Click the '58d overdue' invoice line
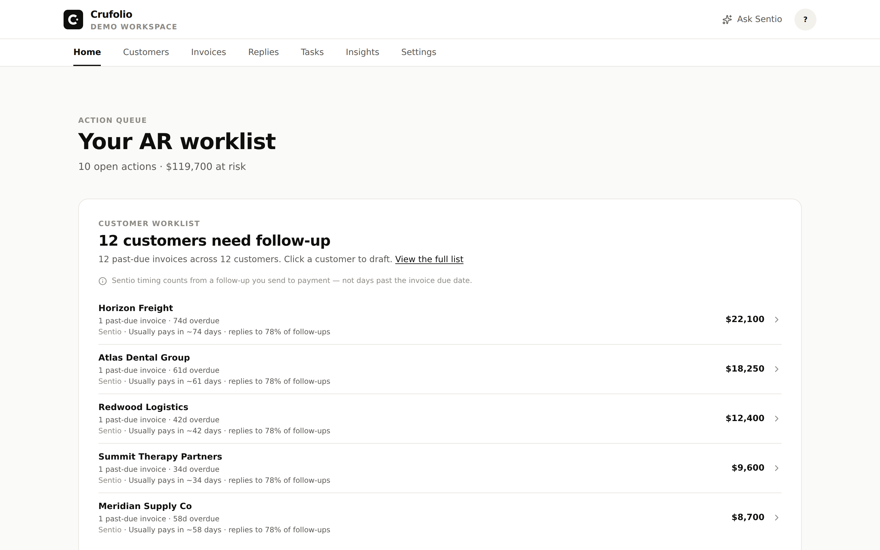The width and height of the screenshot is (880, 550). pyautogui.click(x=159, y=519)
